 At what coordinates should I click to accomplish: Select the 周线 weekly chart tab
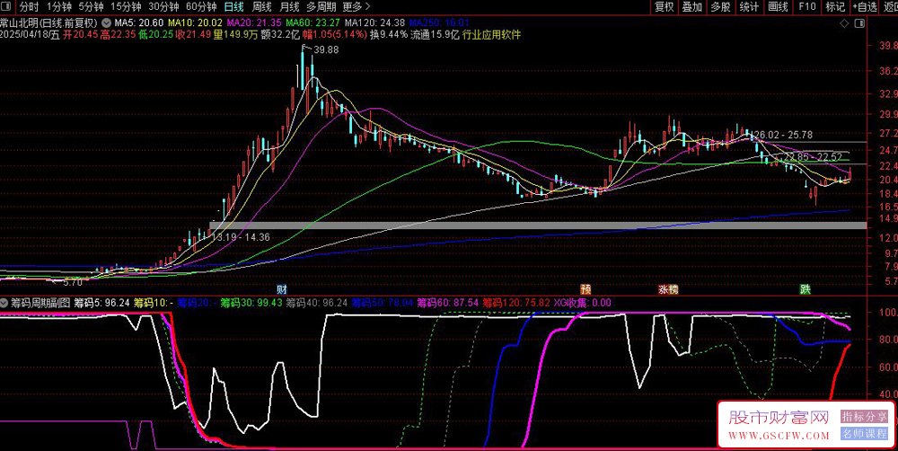pyautogui.click(x=261, y=7)
